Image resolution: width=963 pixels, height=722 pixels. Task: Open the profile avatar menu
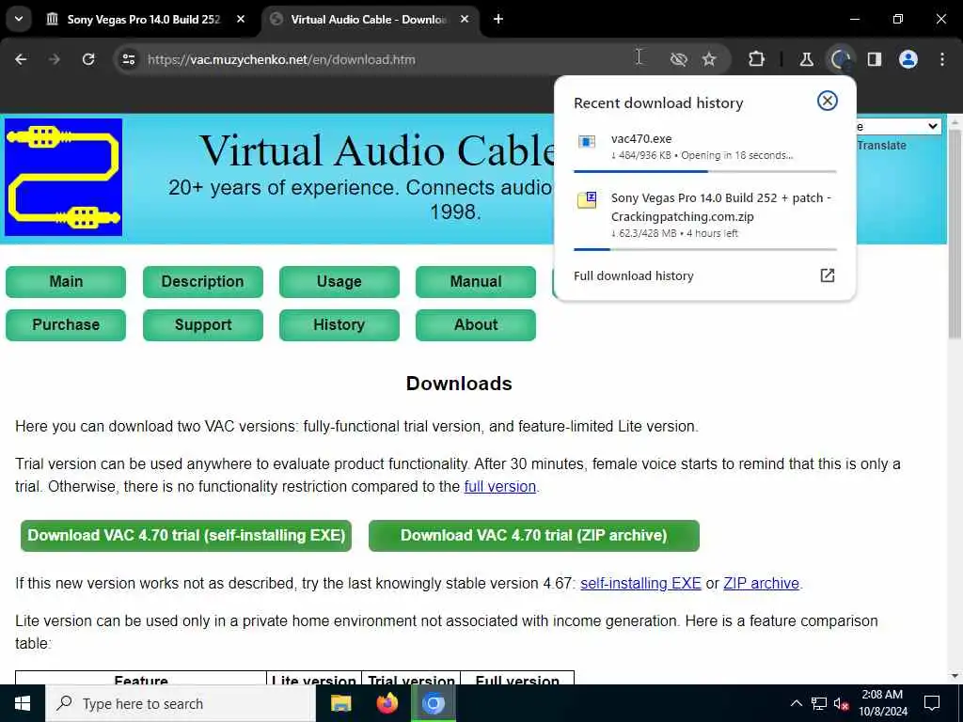click(908, 59)
